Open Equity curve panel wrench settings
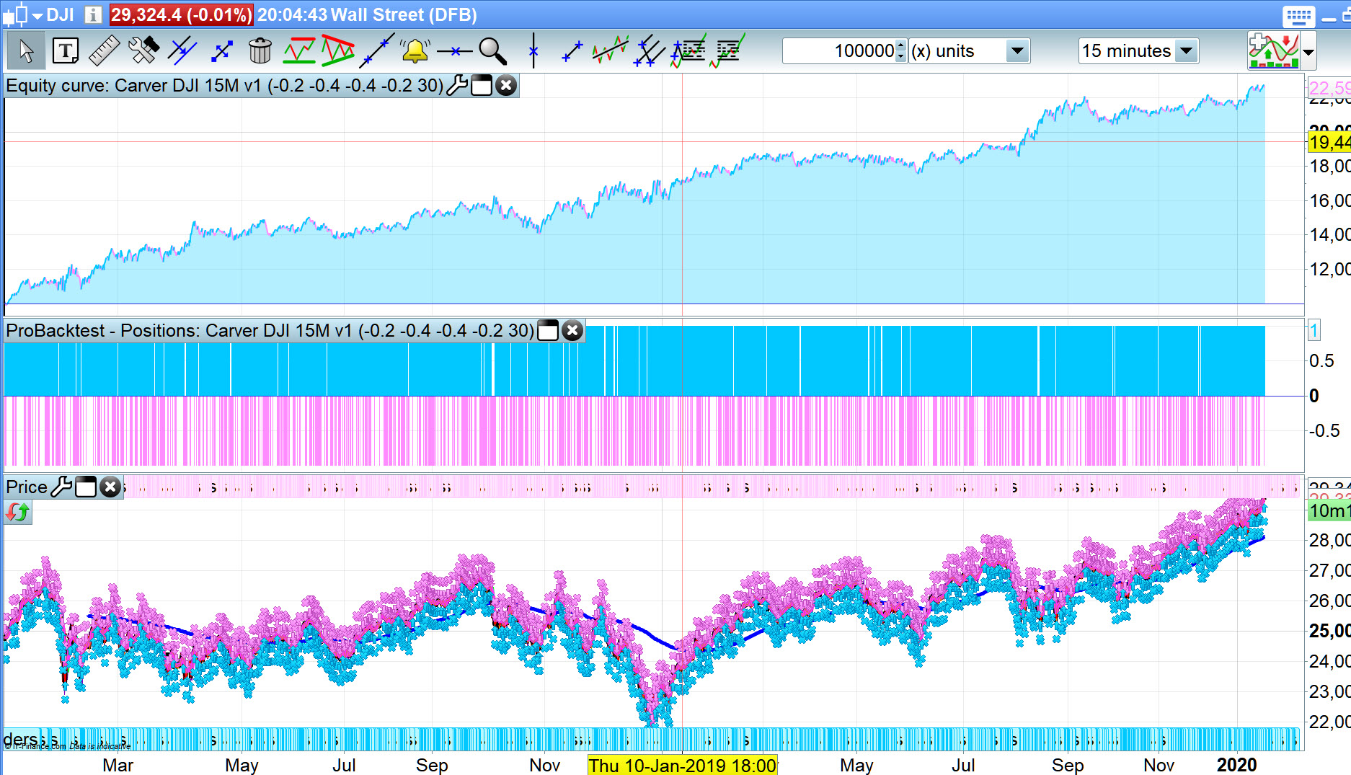Screen dimensions: 1351x775 457,85
